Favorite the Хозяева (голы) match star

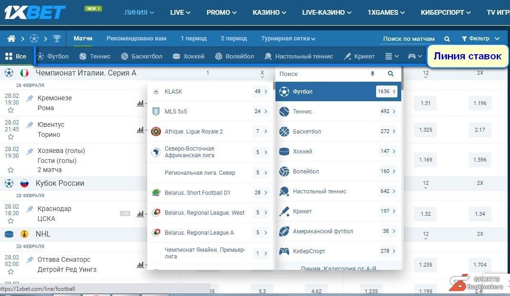click(11, 170)
